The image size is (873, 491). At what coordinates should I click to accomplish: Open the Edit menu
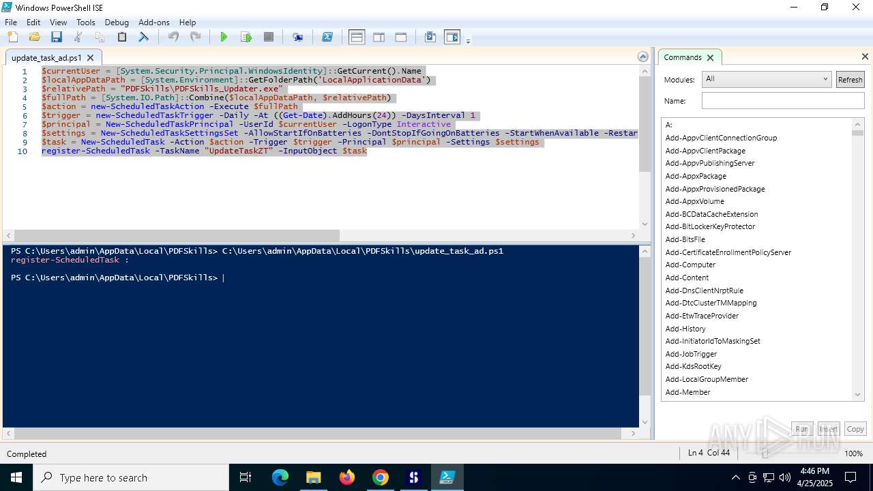coord(33,23)
